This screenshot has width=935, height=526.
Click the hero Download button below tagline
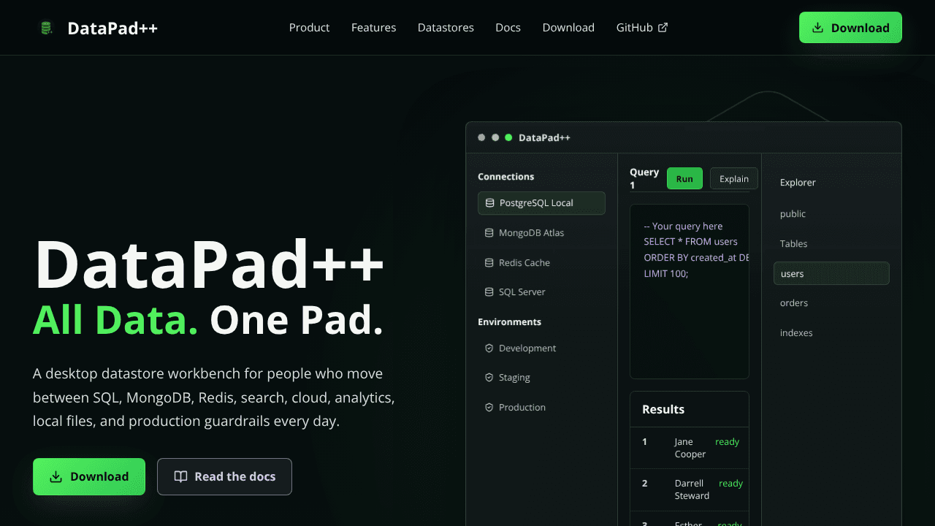point(89,476)
